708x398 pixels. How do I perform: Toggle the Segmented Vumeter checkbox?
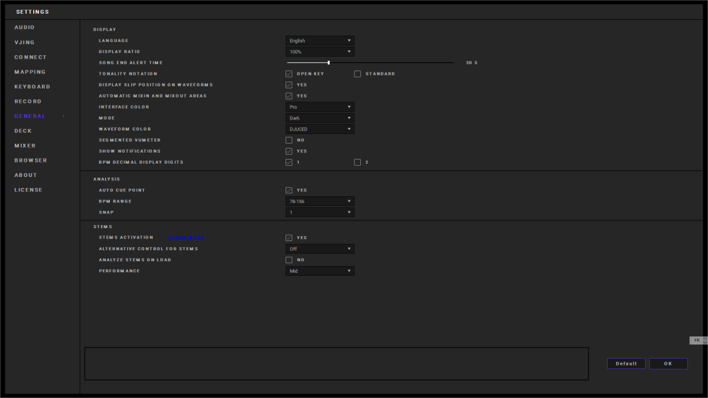point(289,140)
